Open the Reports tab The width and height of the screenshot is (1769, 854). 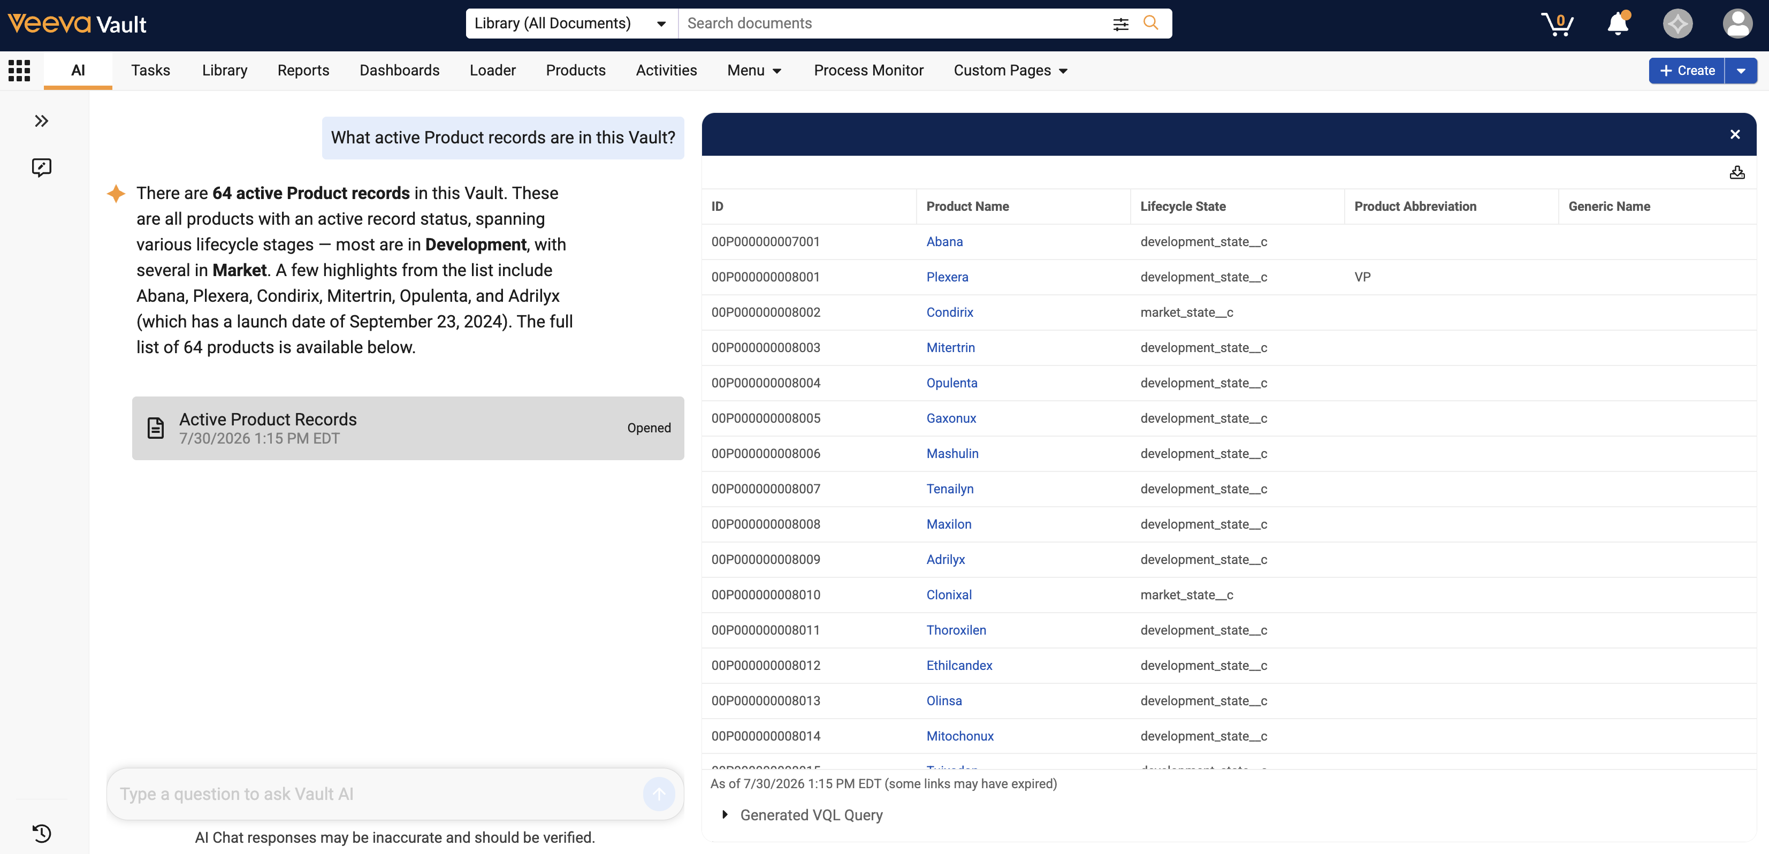303,70
